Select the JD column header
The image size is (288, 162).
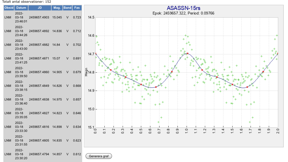click(x=40, y=8)
